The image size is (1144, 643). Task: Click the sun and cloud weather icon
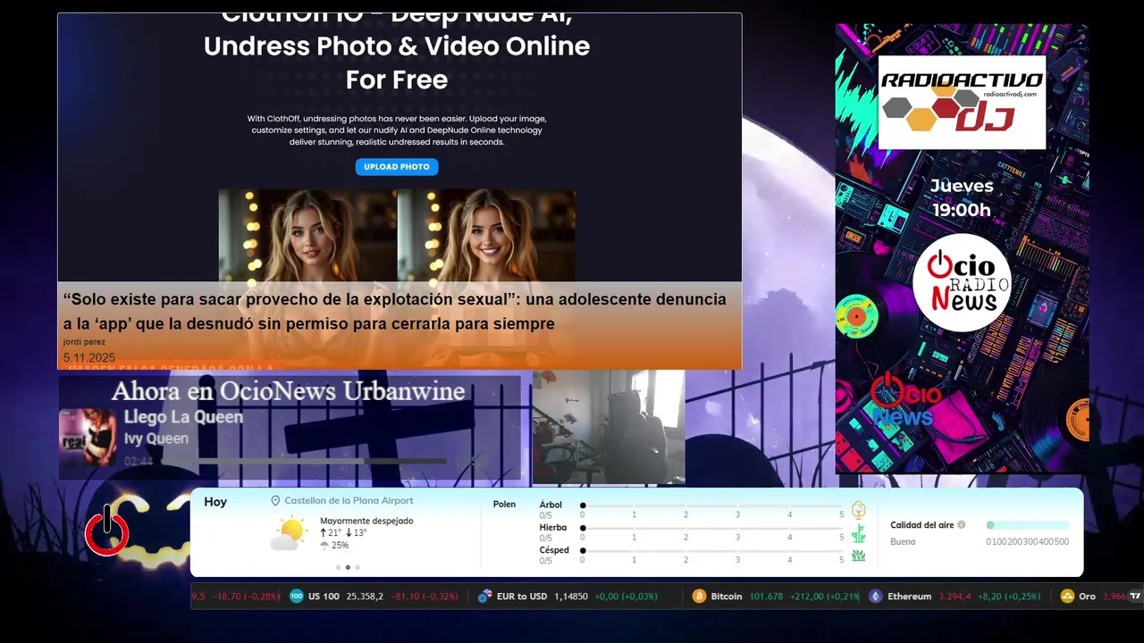pos(289,534)
